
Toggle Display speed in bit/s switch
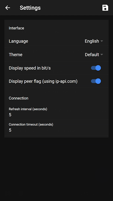[96, 68]
